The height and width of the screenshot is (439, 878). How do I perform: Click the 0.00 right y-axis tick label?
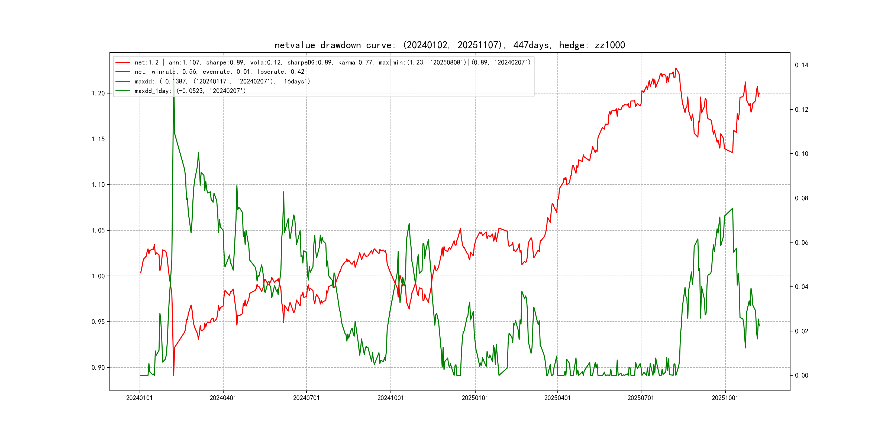tap(801, 376)
